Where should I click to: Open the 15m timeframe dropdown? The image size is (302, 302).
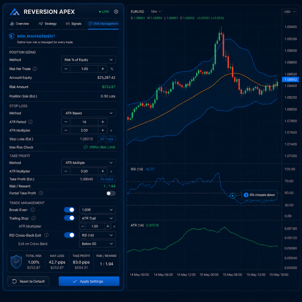click(x=156, y=11)
